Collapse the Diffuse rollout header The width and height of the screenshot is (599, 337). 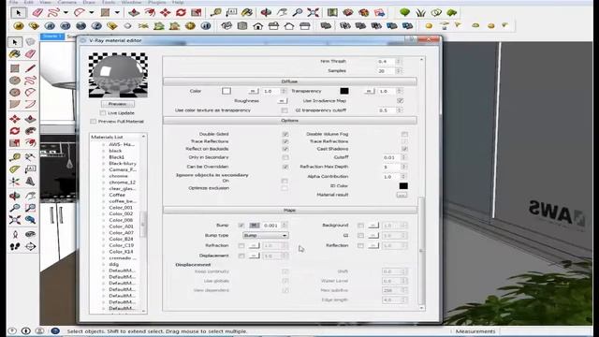[290, 81]
